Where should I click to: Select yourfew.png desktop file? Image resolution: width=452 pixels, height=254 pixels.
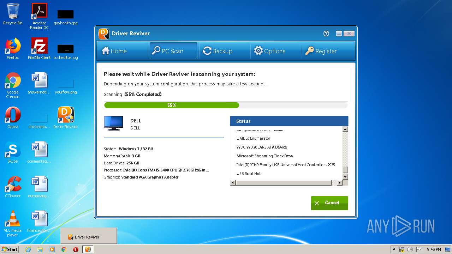click(x=66, y=86)
